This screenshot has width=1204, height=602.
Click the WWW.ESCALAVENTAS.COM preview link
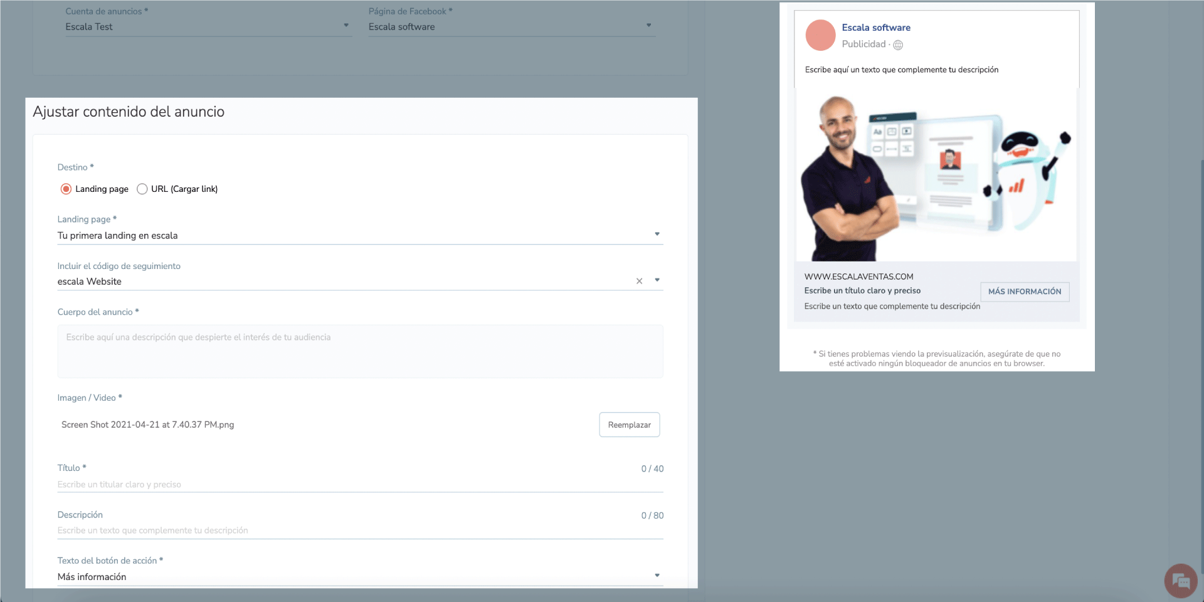[858, 277]
